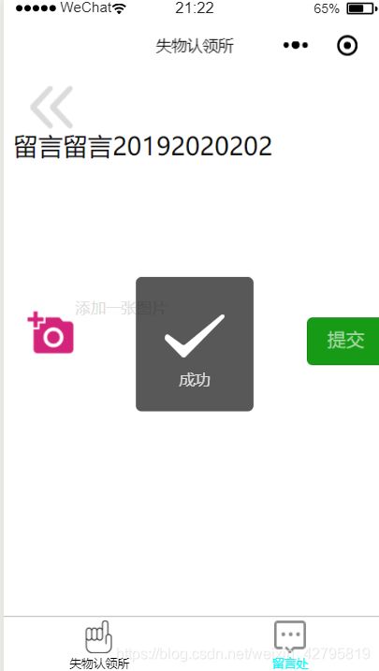Tap the WeChat carrier label
The height and width of the screenshot is (671, 379).
[86, 7]
